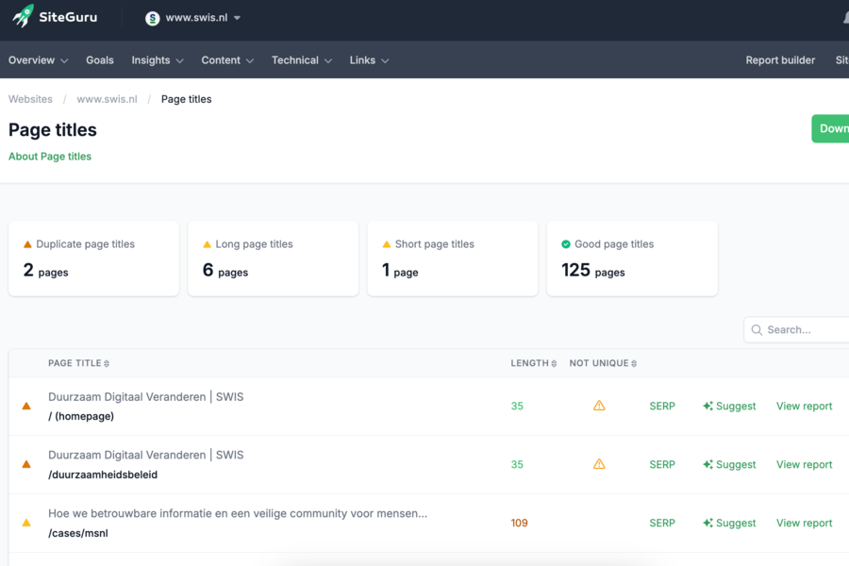
Task: View report for the homepage row
Action: click(x=804, y=406)
